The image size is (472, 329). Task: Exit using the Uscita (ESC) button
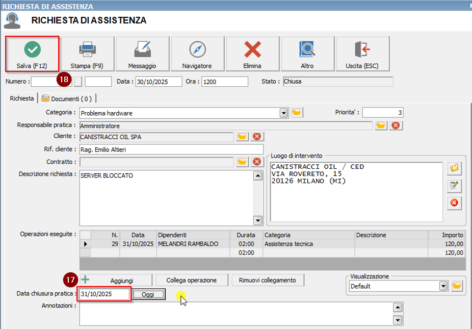tap(361, 54)
